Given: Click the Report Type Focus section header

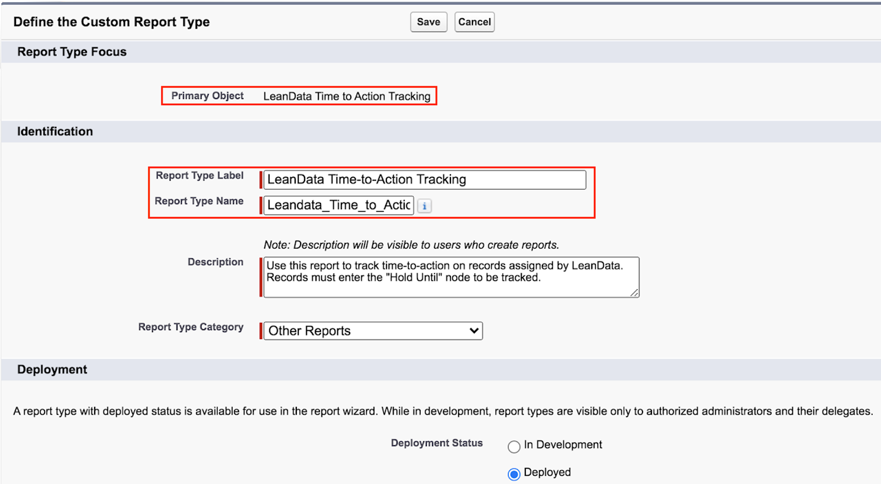Looking at the screenshot, I should click(x=72, y=52).
